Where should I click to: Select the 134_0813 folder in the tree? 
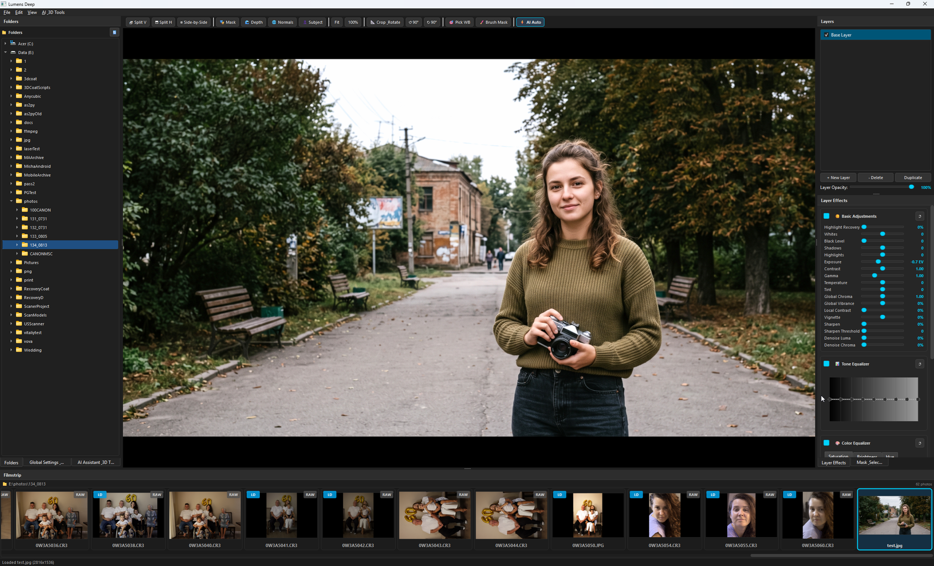pos(60,245)
